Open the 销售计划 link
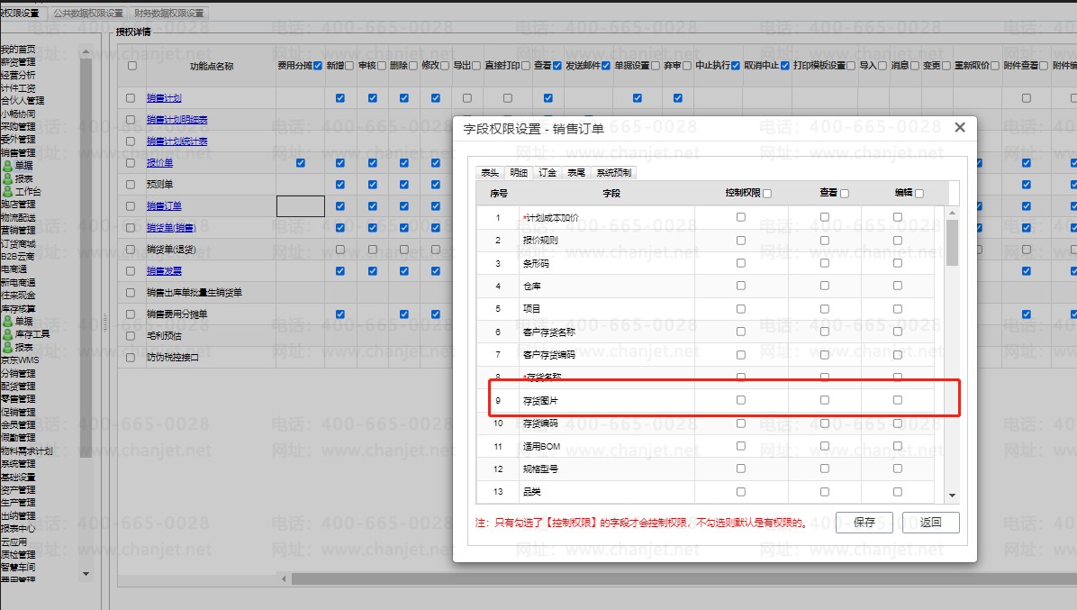The height and width of the screenshot is (610, 1077). [164, 98]
